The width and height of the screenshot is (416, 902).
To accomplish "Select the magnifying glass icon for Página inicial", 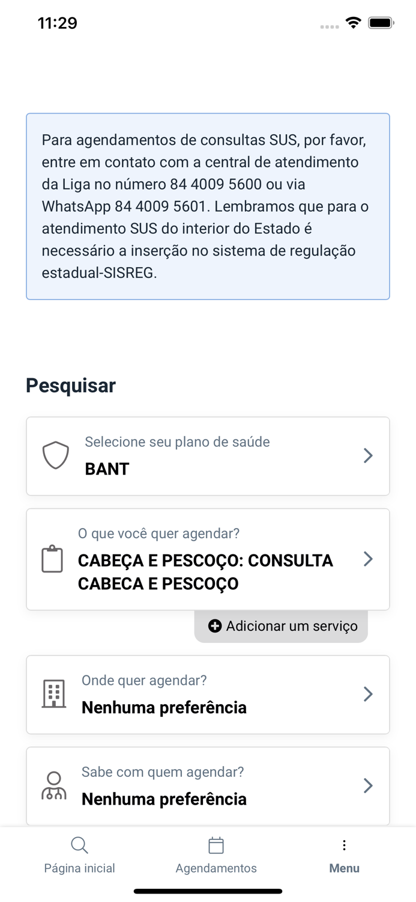I will [79, 845].
